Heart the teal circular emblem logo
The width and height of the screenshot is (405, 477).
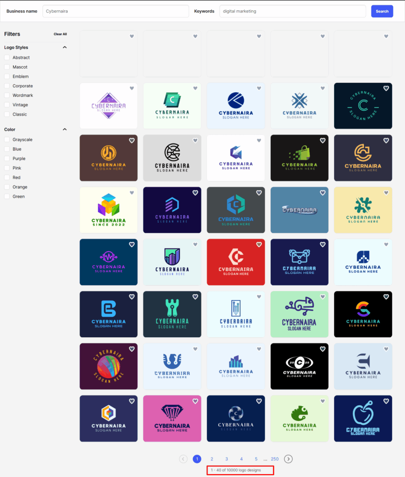(x=386, y=88)
